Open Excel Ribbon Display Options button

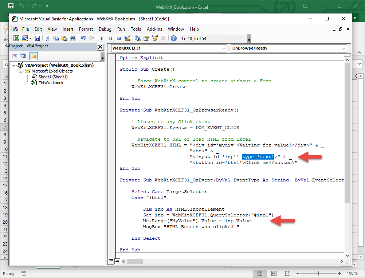click(306, 6)
